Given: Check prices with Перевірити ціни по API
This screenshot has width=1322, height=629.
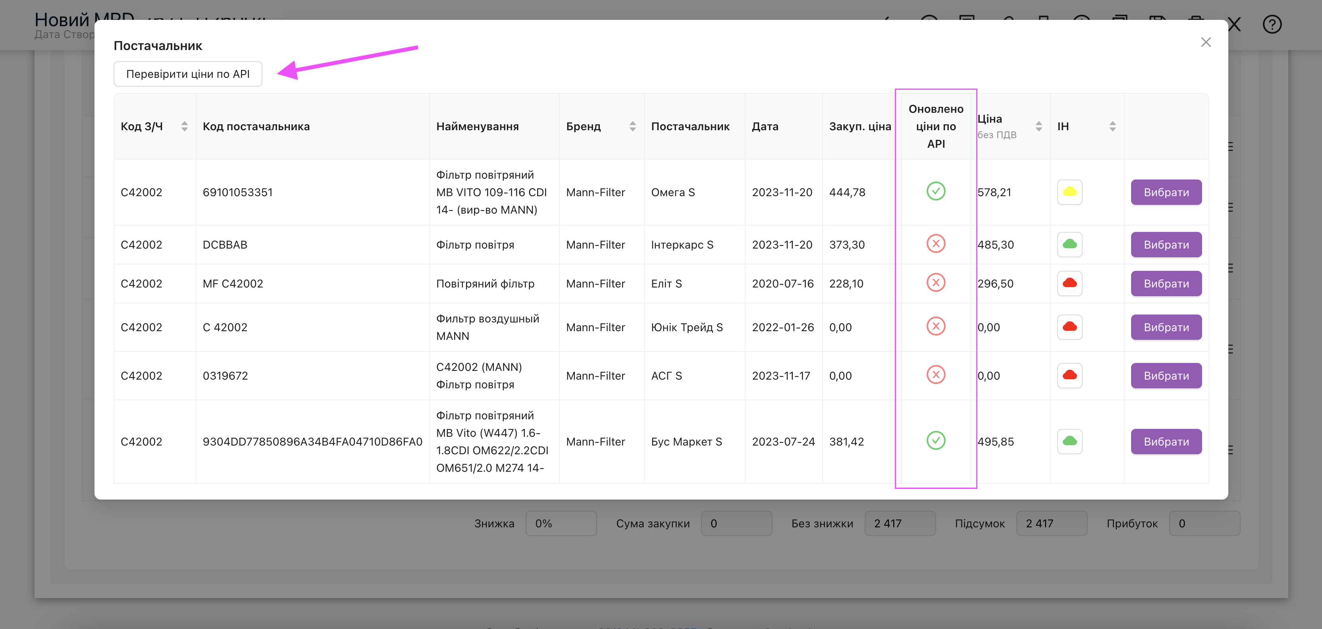Looking at the screenshot, I should [188, 74].
